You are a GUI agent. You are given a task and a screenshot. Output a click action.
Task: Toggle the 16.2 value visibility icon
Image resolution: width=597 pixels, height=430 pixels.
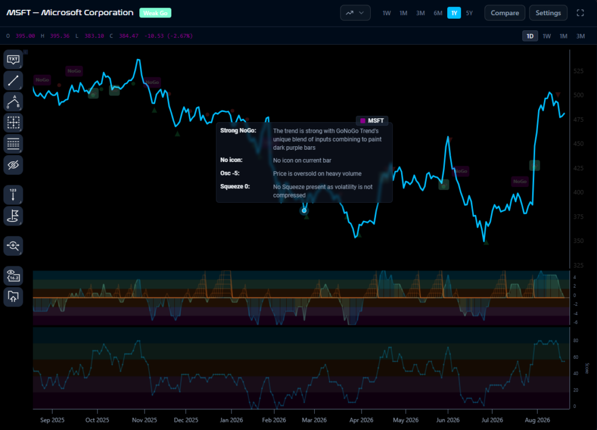[x=13, y=276]
